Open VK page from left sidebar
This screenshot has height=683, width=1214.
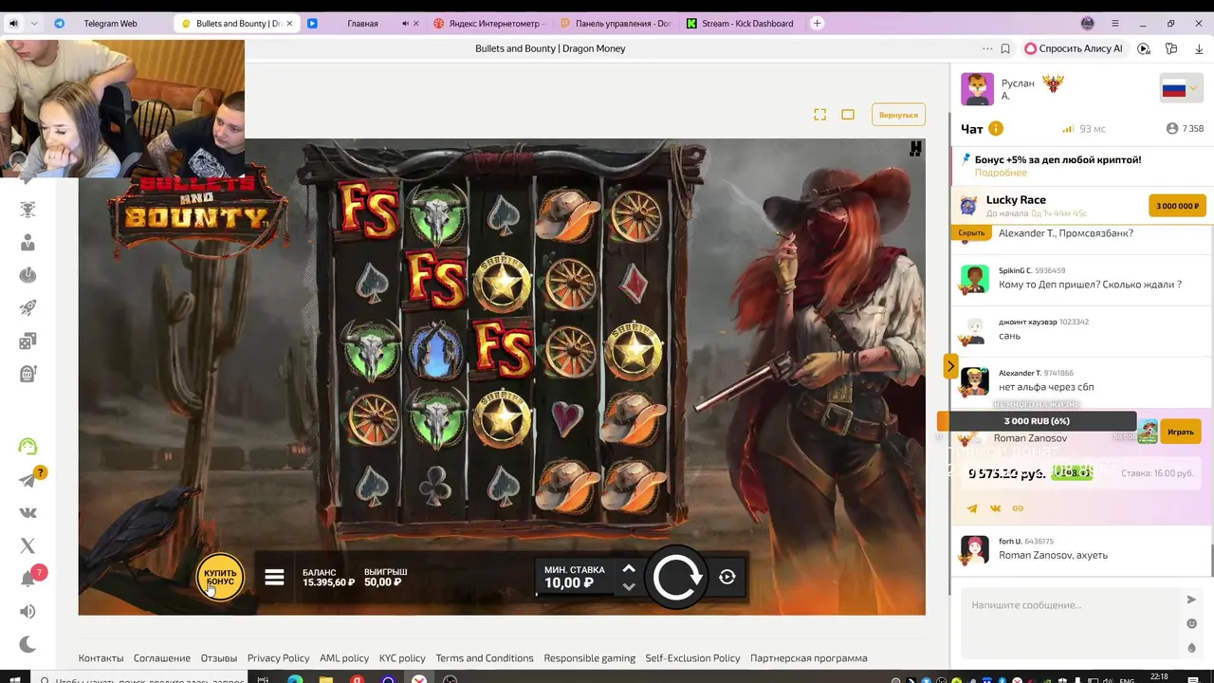click(x=28, y=512)
